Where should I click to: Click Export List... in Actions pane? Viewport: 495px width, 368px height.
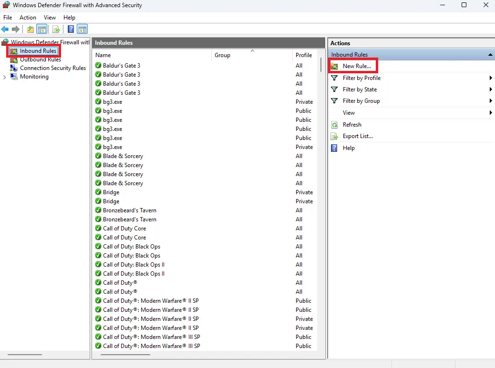point(358,136)
